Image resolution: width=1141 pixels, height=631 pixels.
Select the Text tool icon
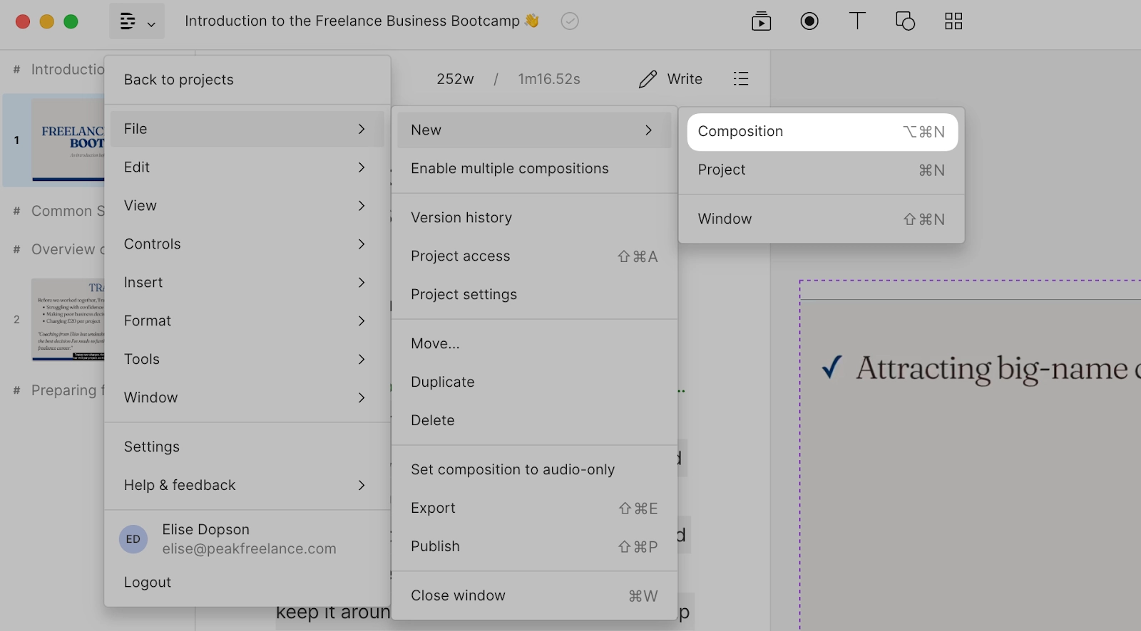tap(857, 21)
